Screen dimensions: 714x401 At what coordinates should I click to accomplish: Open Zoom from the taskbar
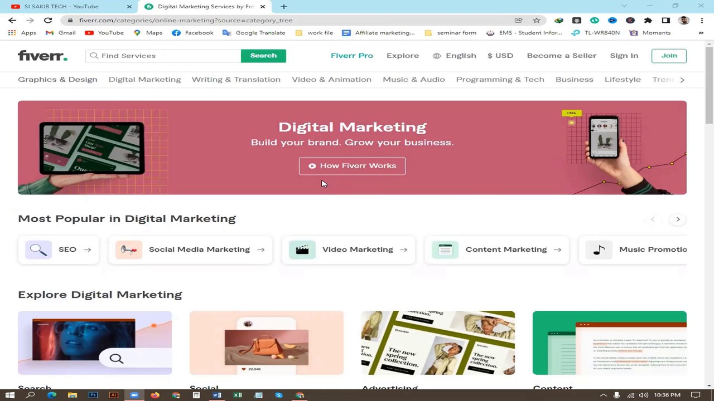click(x=134, y=395)
